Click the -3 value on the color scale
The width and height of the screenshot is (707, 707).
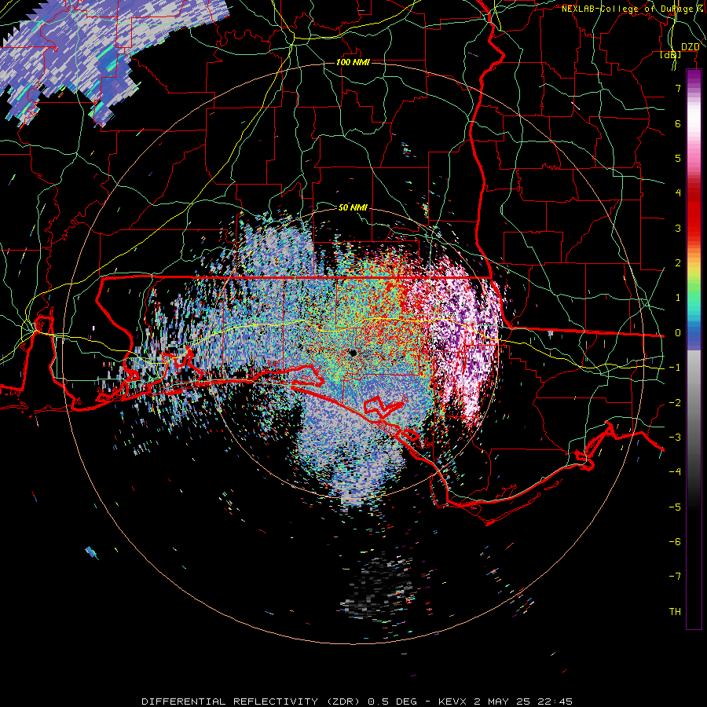pyautogui.click(x=675, y=438)
